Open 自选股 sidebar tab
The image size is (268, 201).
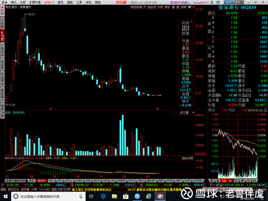pos(2,65)
